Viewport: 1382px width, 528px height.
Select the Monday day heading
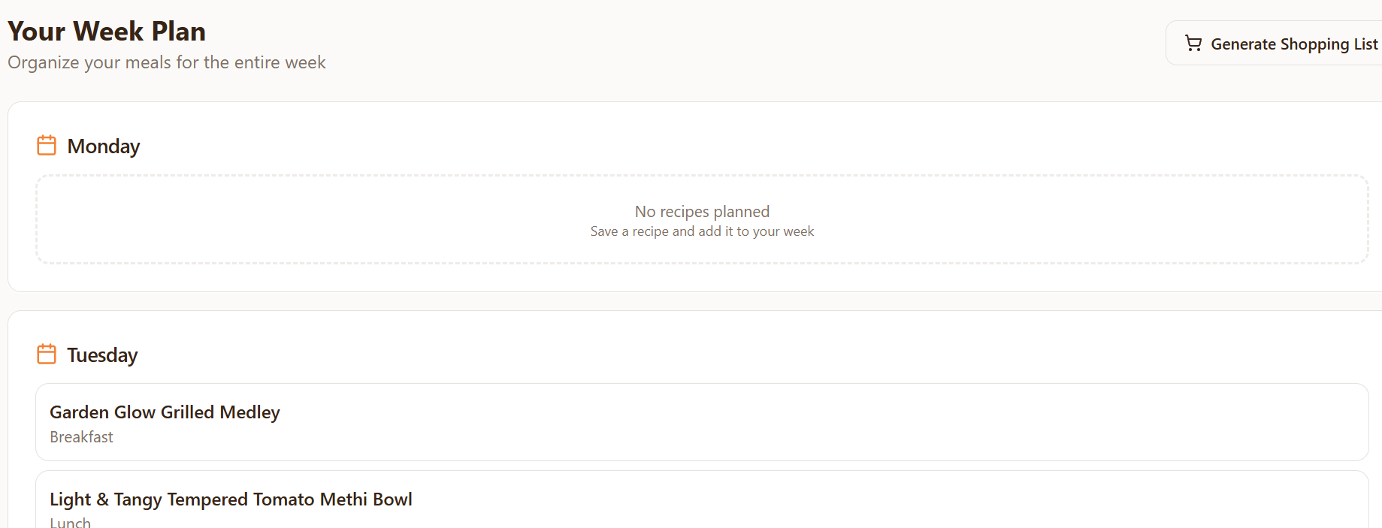pos(104,146)
